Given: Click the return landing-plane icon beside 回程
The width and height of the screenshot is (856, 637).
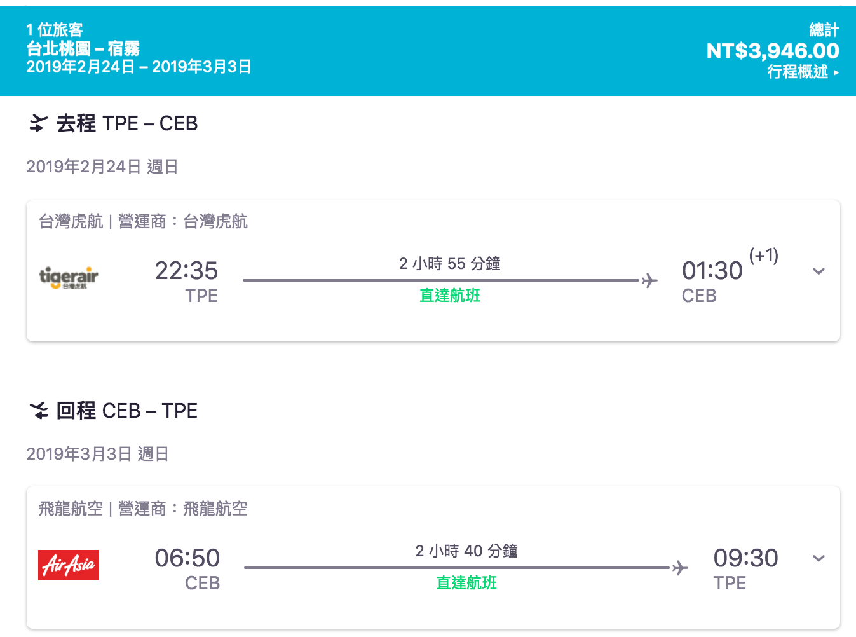Looking at the screenshot, I should tap(39, 411).
